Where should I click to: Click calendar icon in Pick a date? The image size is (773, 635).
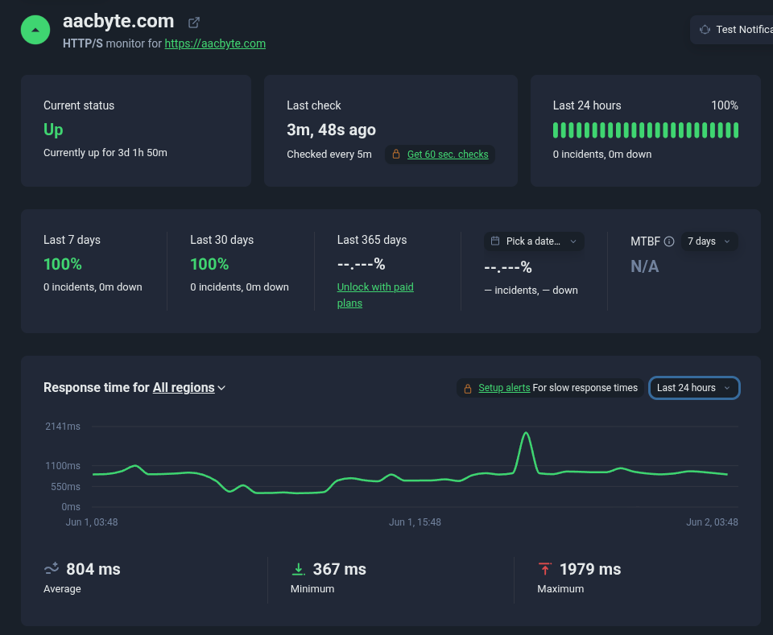click(x=495, y=241)
